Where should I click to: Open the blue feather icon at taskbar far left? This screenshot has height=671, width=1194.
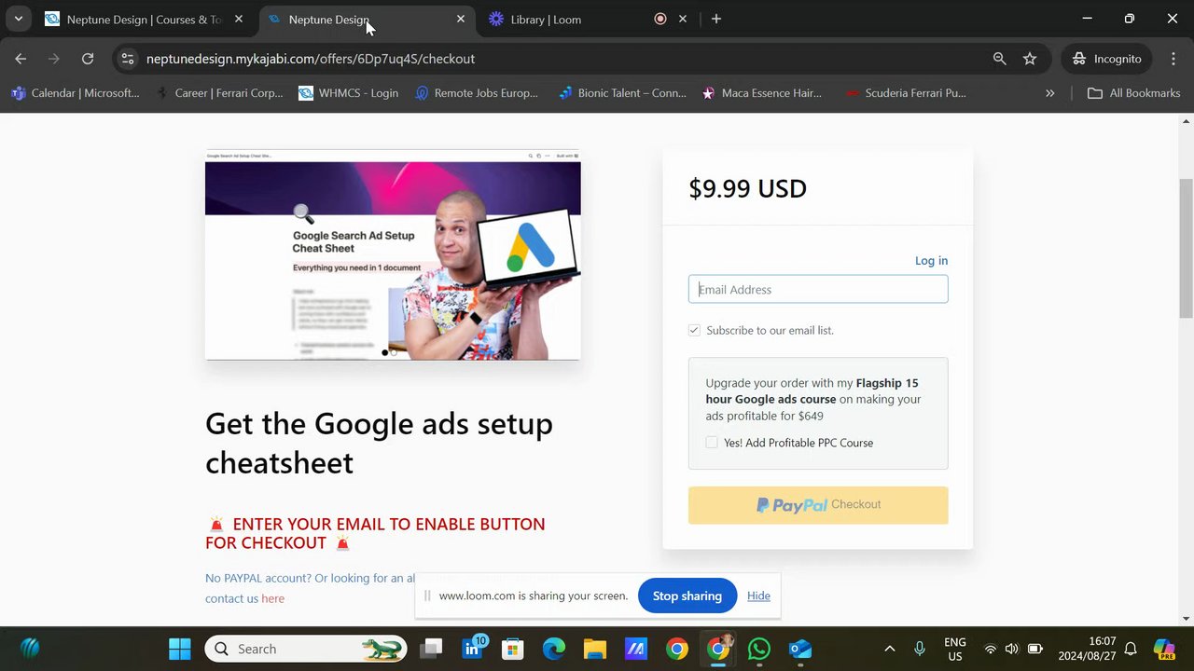tap(30, 649)
